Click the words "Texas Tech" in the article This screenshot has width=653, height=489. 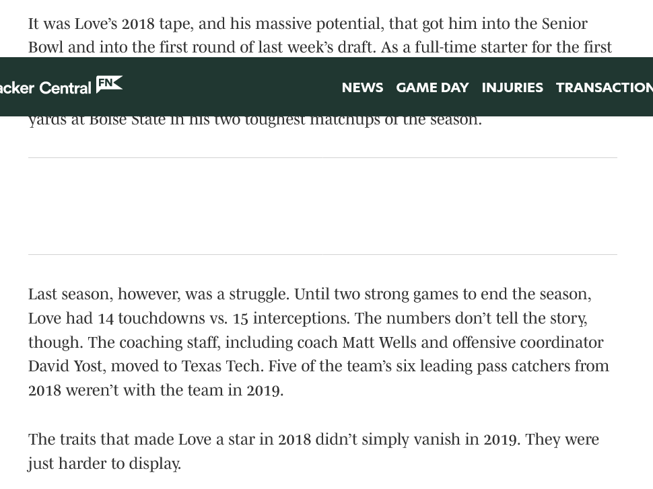point(216,366)
